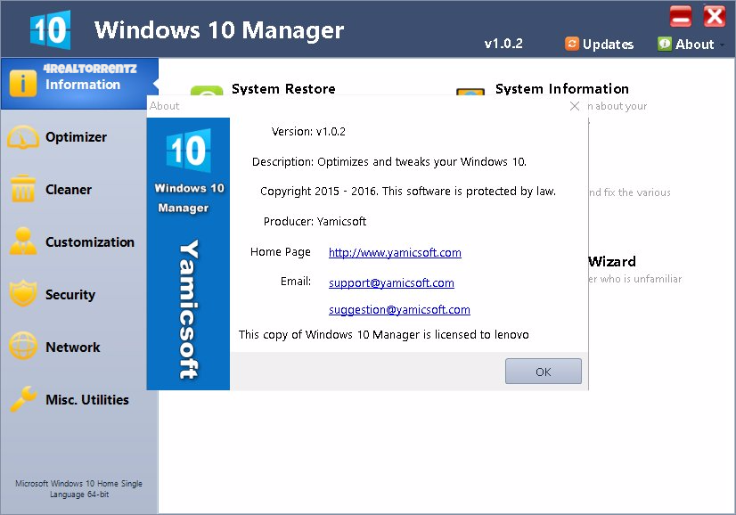Click the Cleaner trash bin icon
The height and width of the screenshot is (515, 736).
pos(22,189)
